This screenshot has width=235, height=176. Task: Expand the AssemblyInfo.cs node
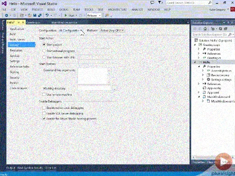pyautogui.click(x=203, y=71)
